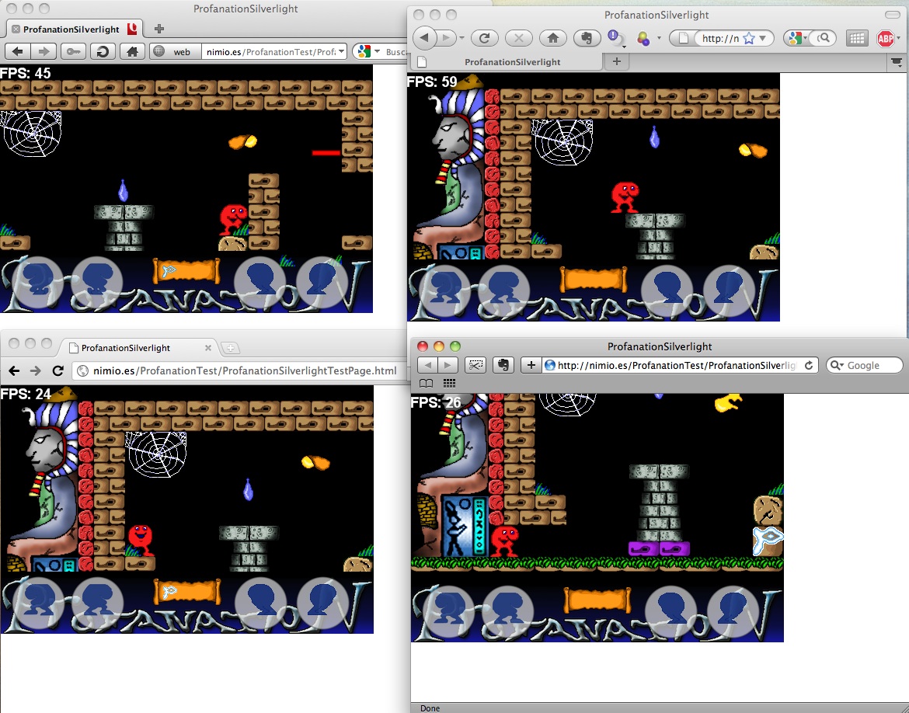The image size is (909, 713).
Task: Go forward in the Firefox window
Action: point(446,38)
